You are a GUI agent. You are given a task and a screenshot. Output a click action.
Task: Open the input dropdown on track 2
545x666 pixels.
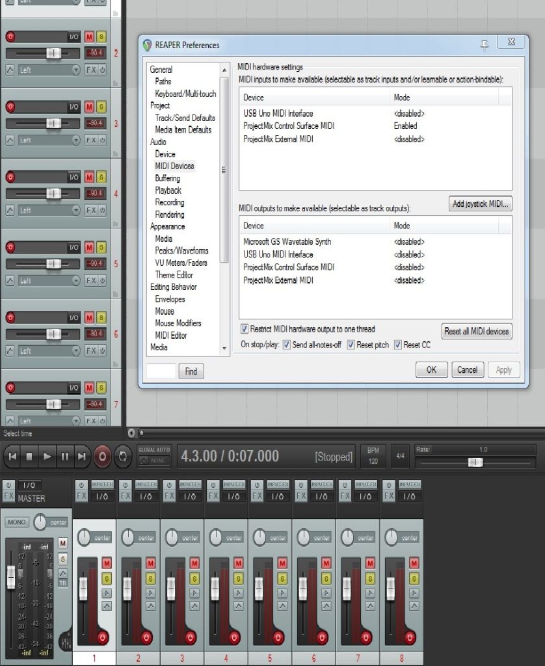tap(49, 70)
